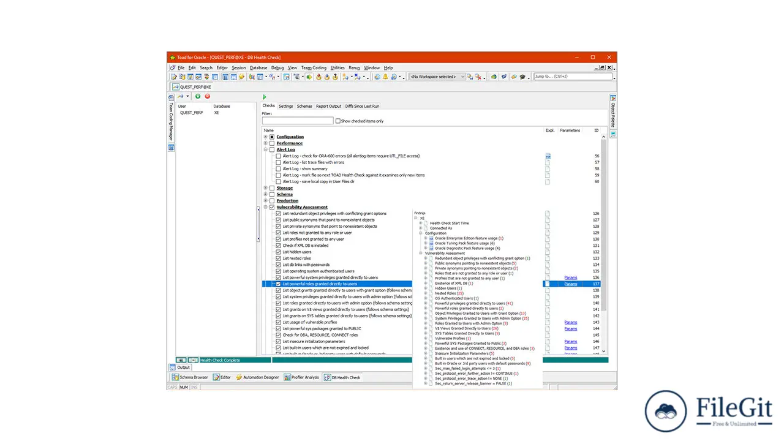Click first status bar icon left of Health Check Complete
Viewport: 784px width, 441px height.
coord(181,360)
